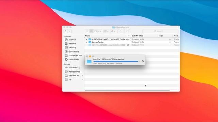The height and width of the screenshot is (122, 218).
Task: Select the greyed-out folder being copied
Action: coord(132,45)
